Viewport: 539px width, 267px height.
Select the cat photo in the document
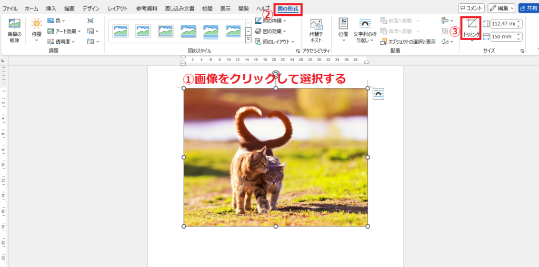point(275,157)
